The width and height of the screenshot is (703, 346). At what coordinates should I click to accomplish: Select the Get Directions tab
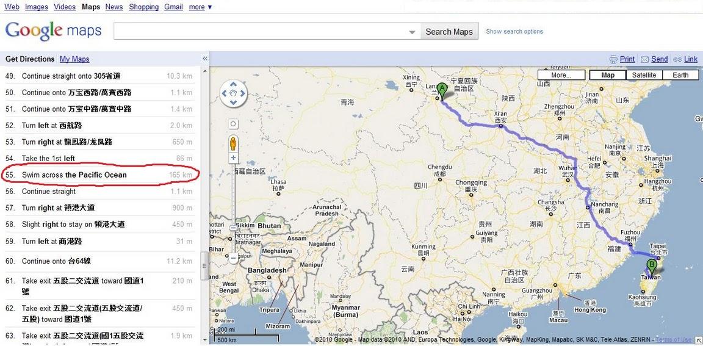tap(30, 59)
